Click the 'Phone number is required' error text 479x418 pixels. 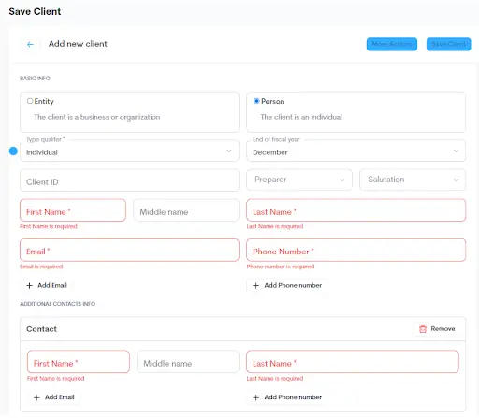coord(281,267)
